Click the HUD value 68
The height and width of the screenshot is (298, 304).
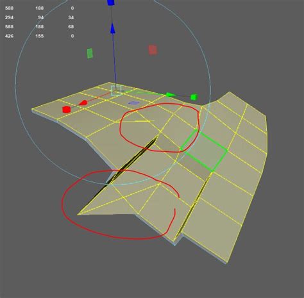click(x=71, y=27)
